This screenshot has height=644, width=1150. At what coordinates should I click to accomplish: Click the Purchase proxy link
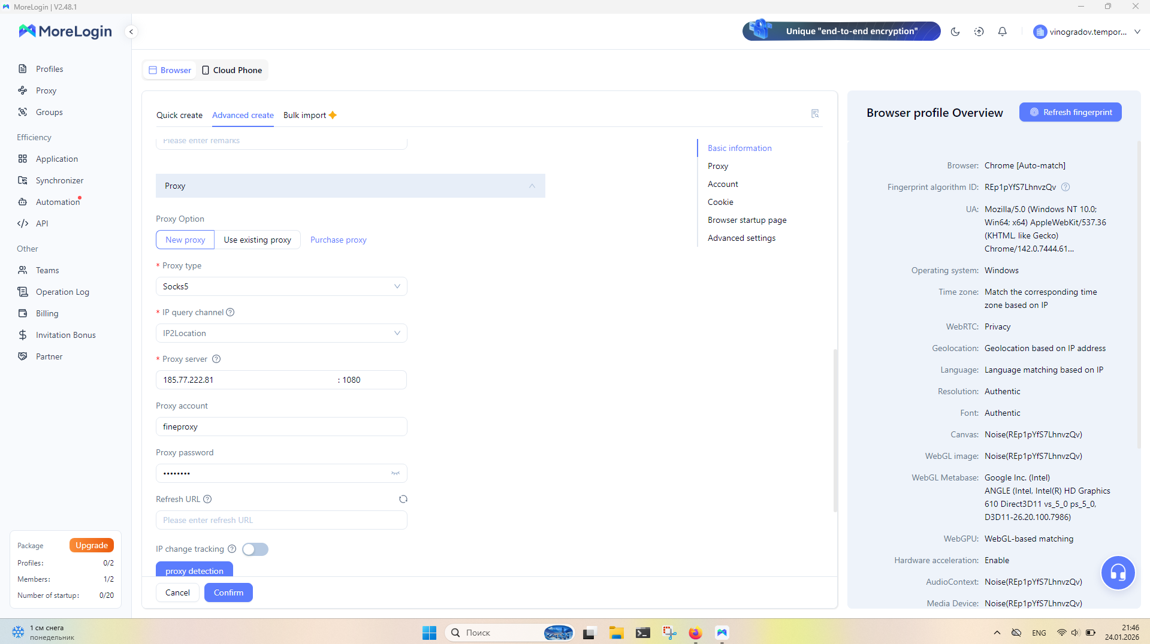point(338,240)
